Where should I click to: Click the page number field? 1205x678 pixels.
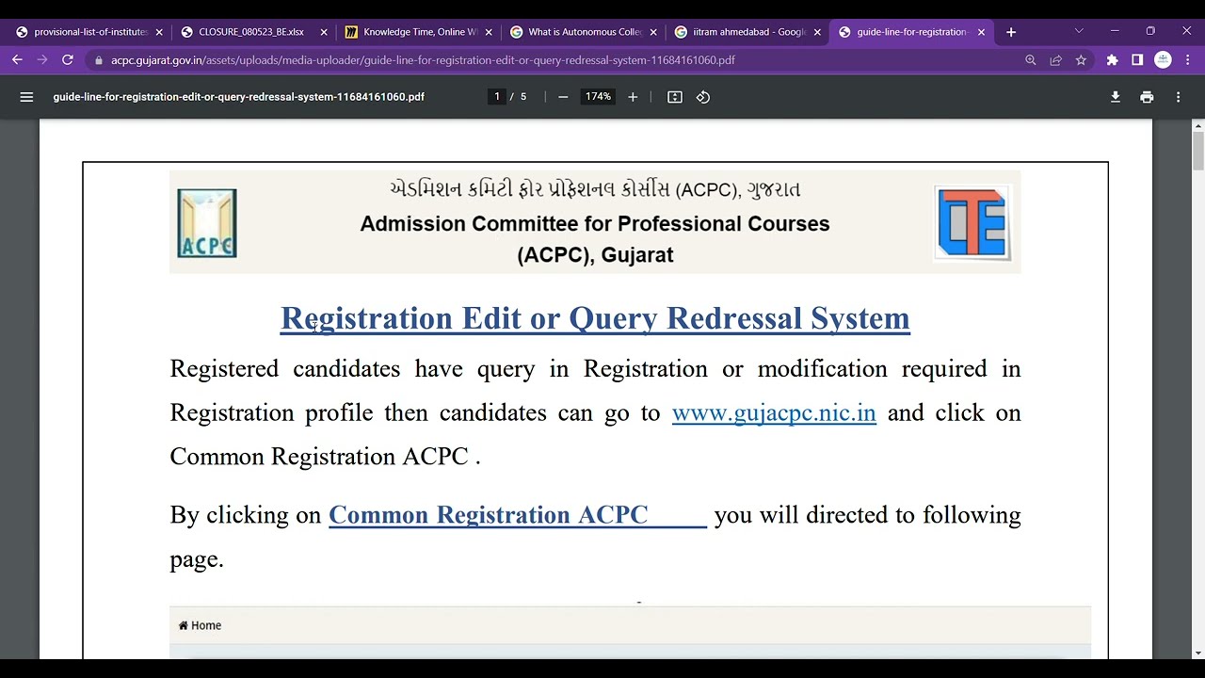498,97
